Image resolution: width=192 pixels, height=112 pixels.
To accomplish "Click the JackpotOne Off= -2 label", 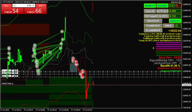I will (x=167, y=63).
